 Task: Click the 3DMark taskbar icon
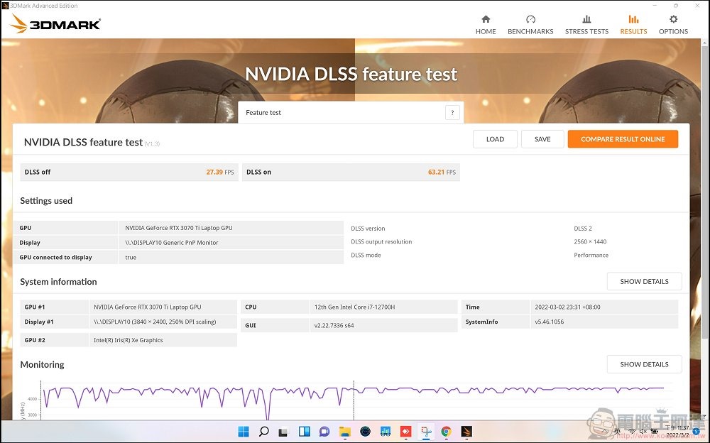(x=466, y=432)
